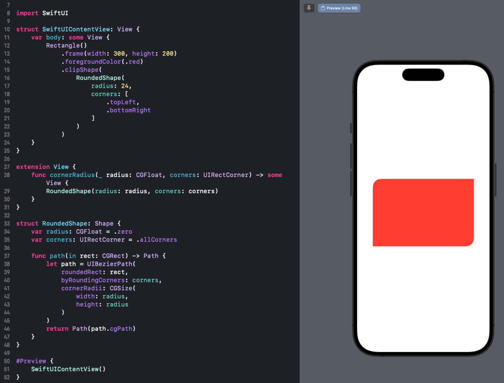Click line number 50 in the gutter

pyautogui.click(x=6, y=360)
